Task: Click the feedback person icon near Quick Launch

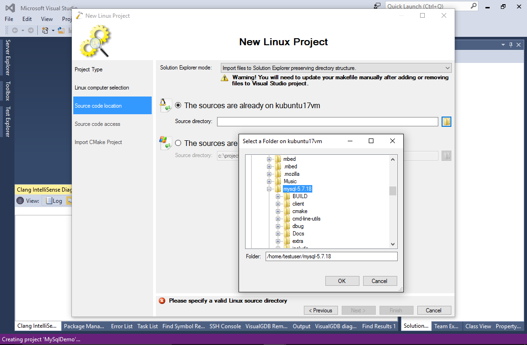Action: pos(377,6)
